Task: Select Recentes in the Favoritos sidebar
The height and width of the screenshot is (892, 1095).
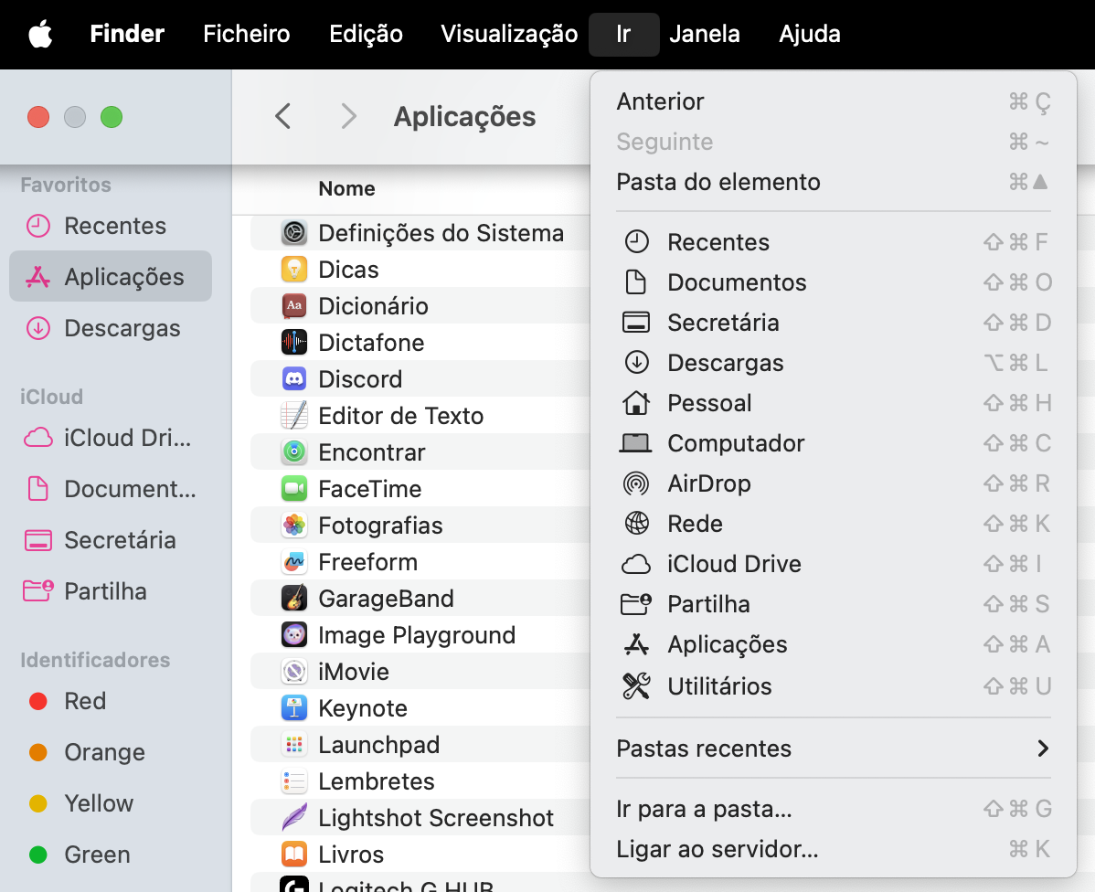Action: point(112,226)
